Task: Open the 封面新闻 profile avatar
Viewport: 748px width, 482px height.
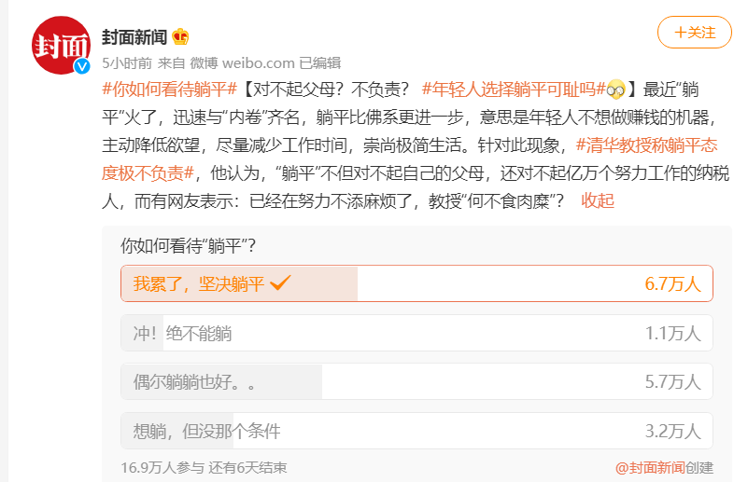Action: (x=61, y=46)
